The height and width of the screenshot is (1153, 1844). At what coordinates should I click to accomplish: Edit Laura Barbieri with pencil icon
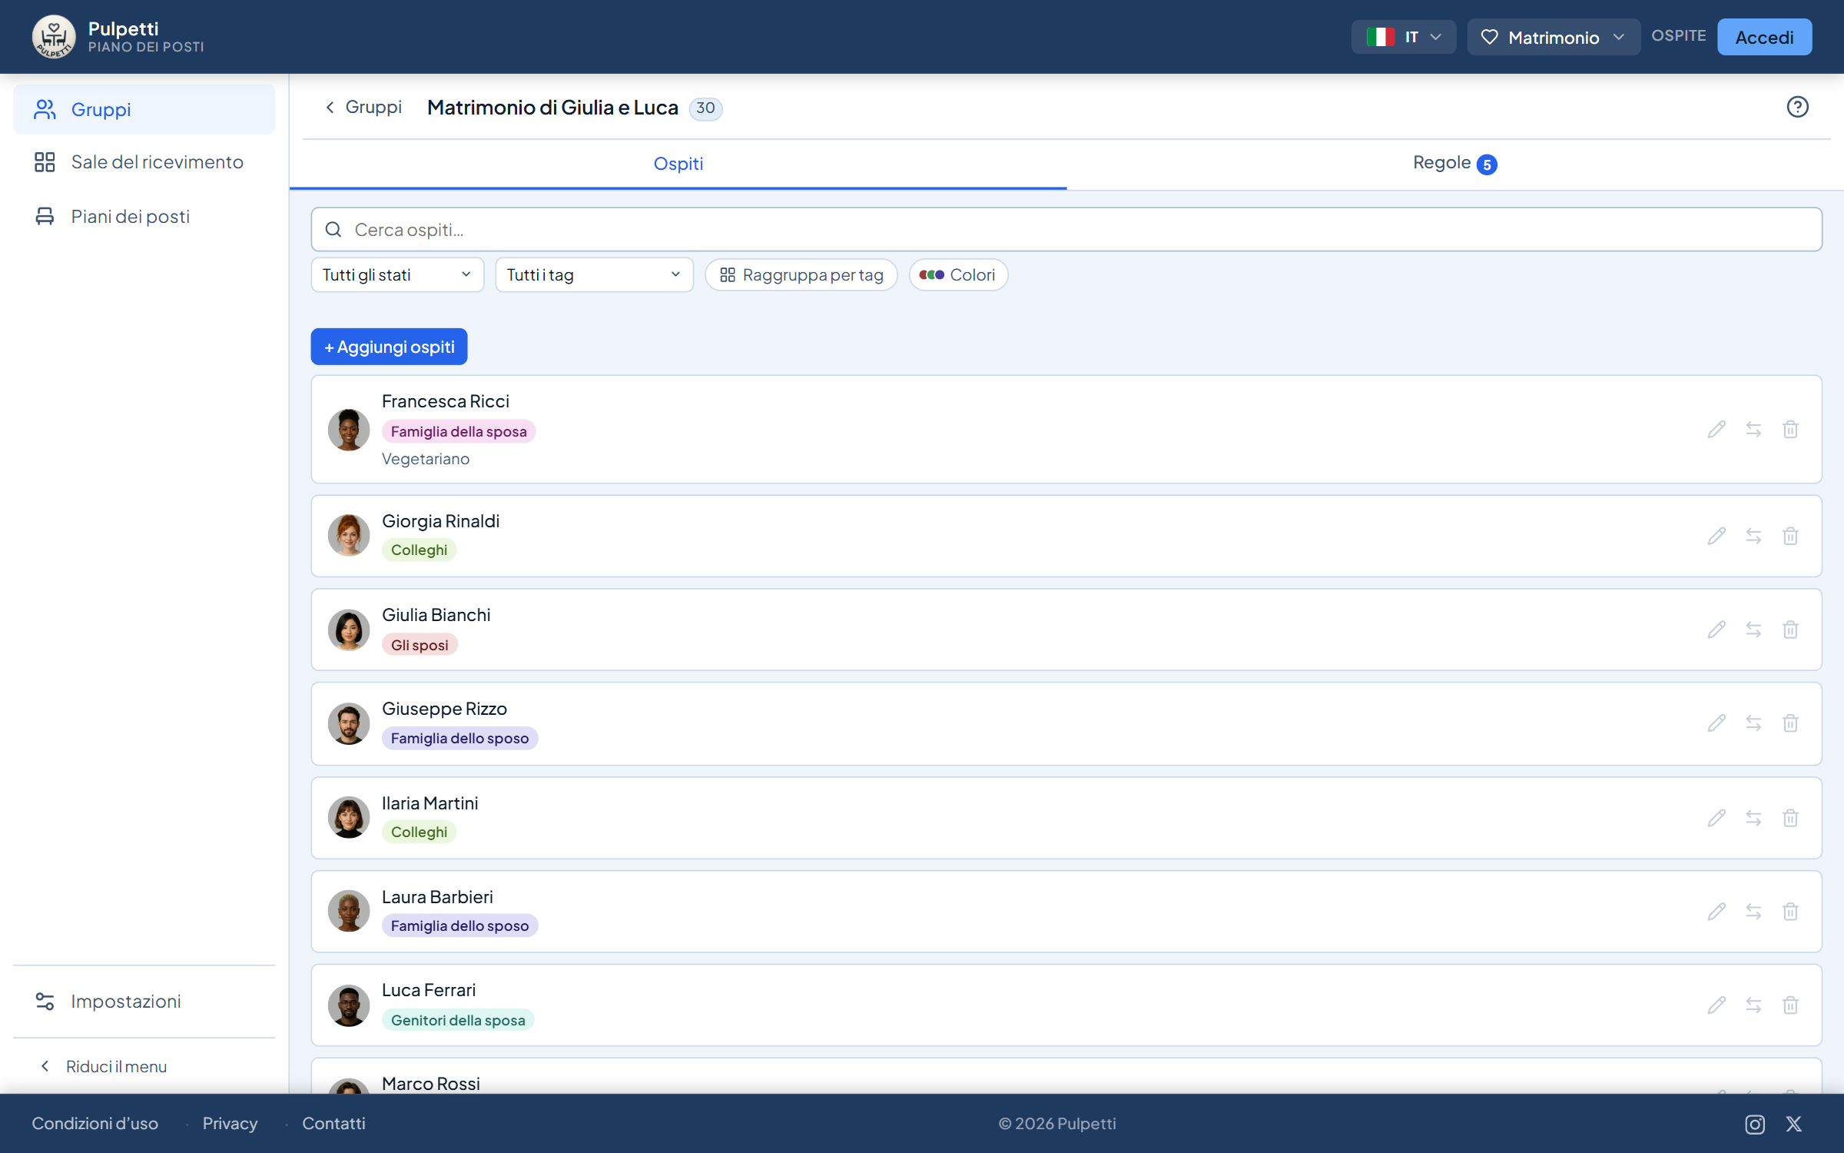point(1716,912)
